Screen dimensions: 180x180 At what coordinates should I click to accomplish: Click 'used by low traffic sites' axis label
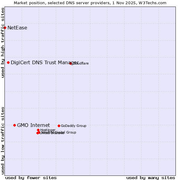[x=3, y=140]
